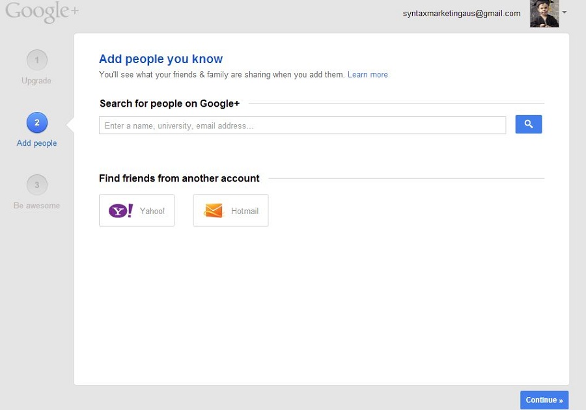Viewport: 586px width, 410px height.
Task: Click the Continue button
Action: point(544,400)
